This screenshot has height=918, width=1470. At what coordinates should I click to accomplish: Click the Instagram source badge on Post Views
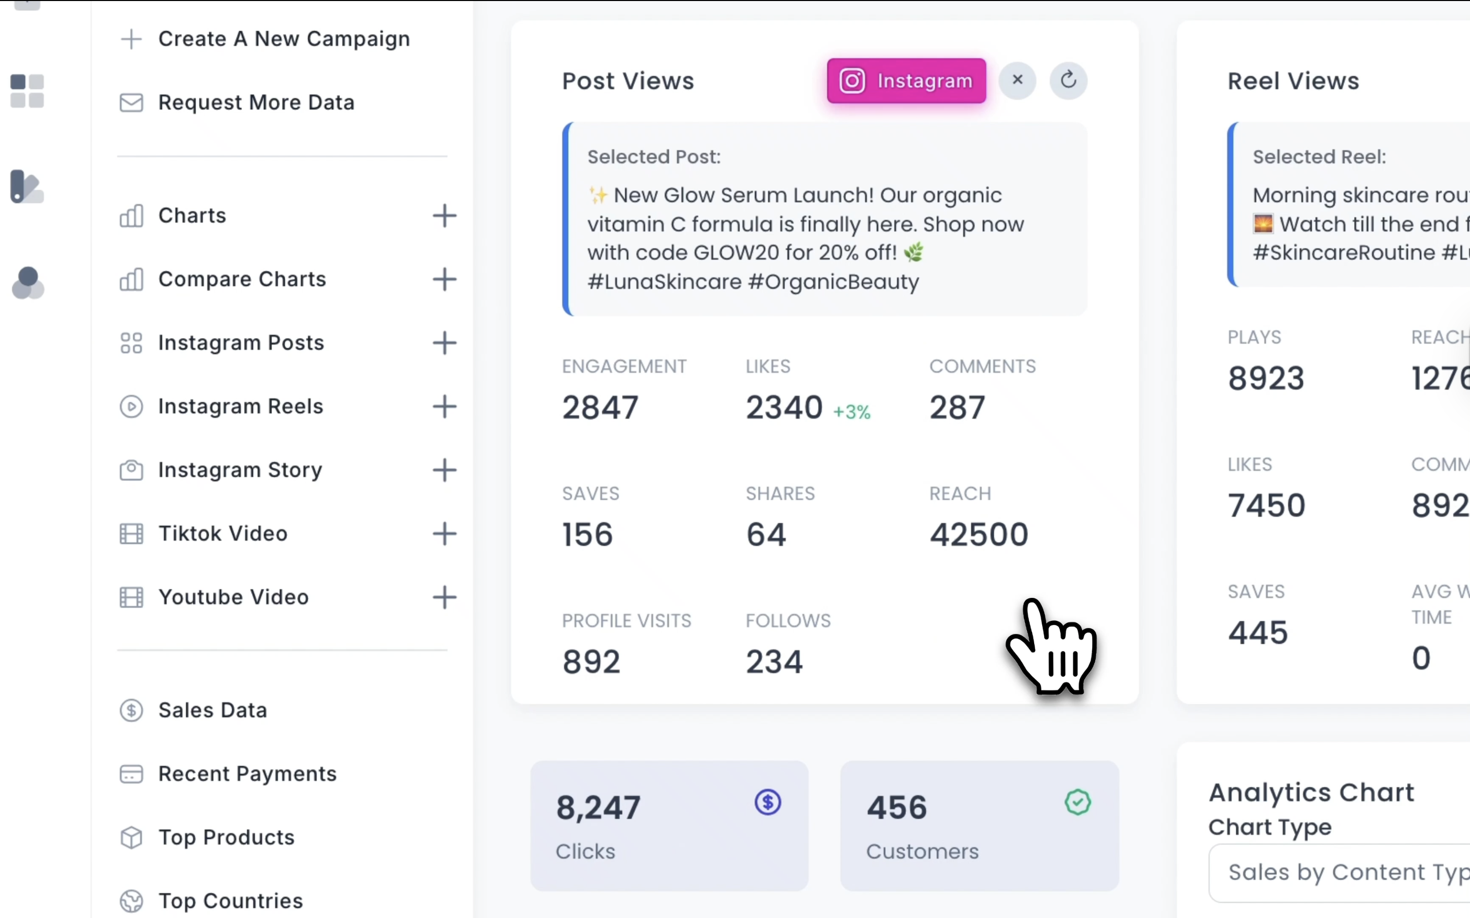(905, 80)
